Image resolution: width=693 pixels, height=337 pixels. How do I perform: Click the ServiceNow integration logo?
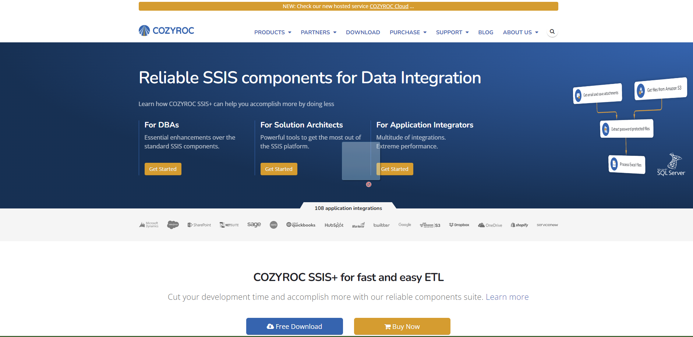pos(547,225)
